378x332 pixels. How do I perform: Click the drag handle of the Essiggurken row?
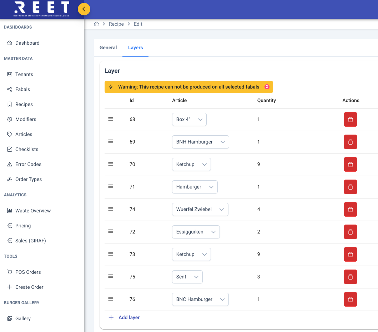click(x=111, y=231)
